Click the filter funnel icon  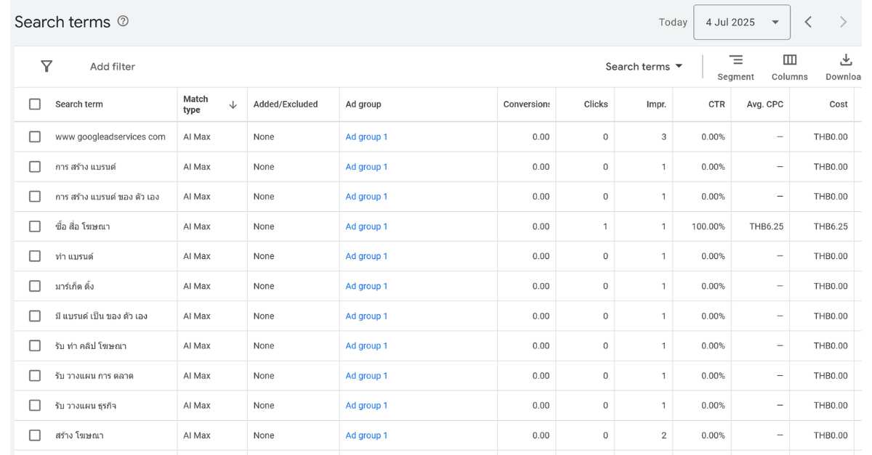(47, 67)
